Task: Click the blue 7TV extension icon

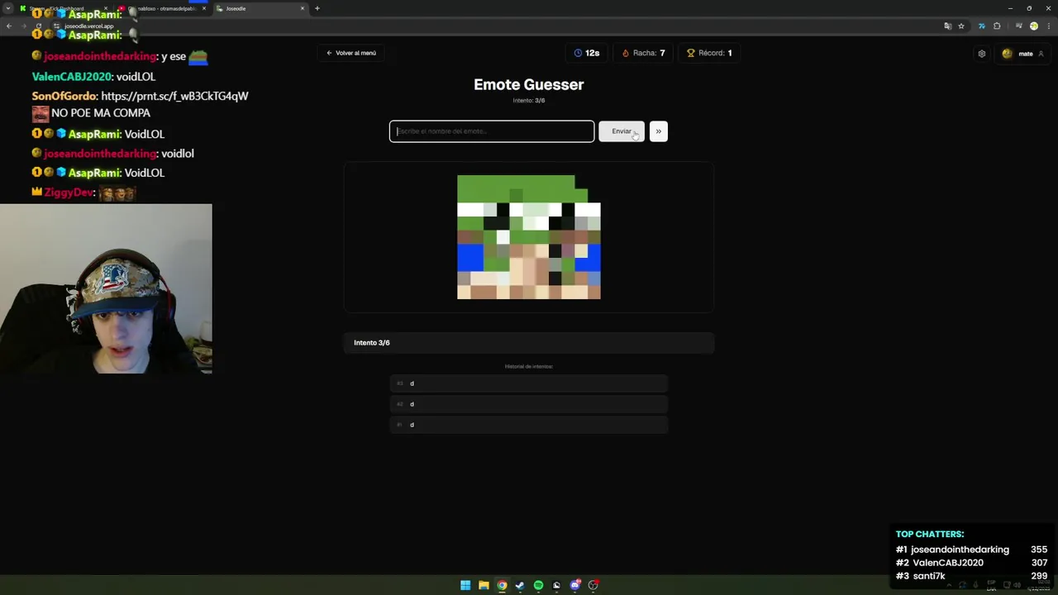Action: point(982,26)
